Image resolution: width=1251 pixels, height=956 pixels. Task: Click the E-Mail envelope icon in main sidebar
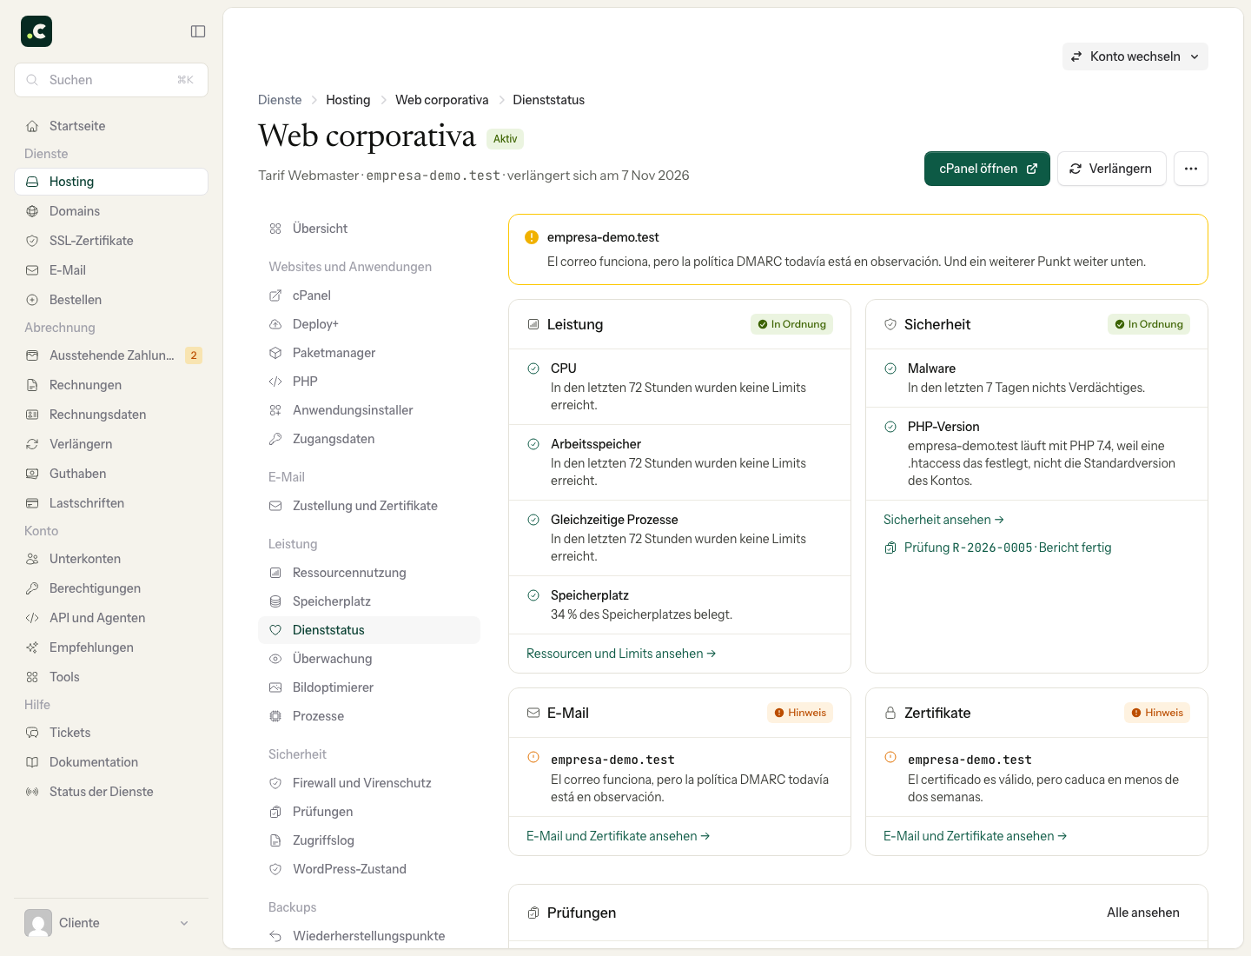coord(32,270)
